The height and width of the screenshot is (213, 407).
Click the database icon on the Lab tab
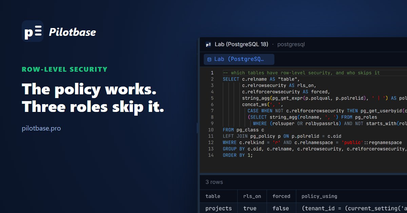point(209,60)
